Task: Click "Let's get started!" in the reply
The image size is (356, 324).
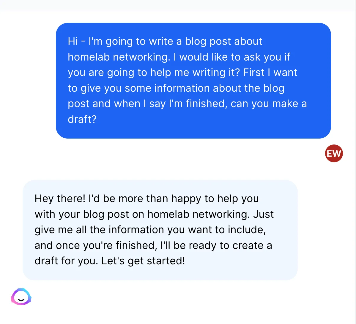Action: [143, 261]
